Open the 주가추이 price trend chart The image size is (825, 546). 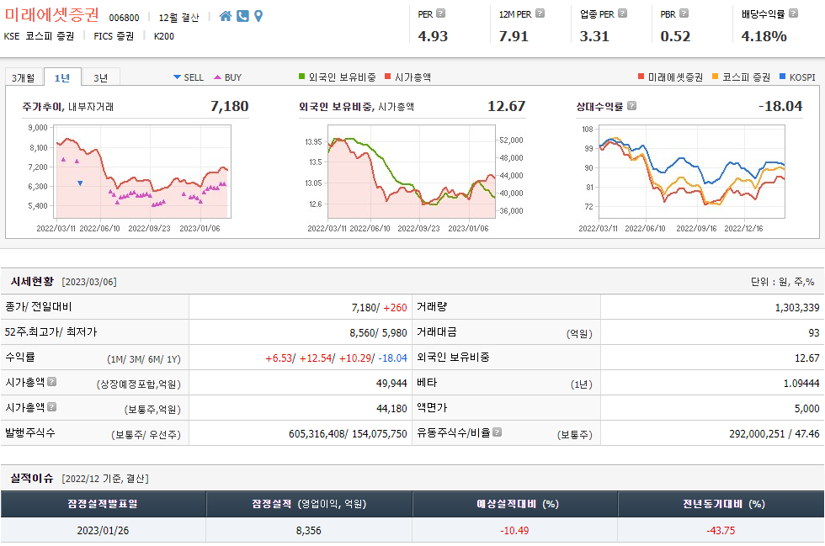(142, 172)
